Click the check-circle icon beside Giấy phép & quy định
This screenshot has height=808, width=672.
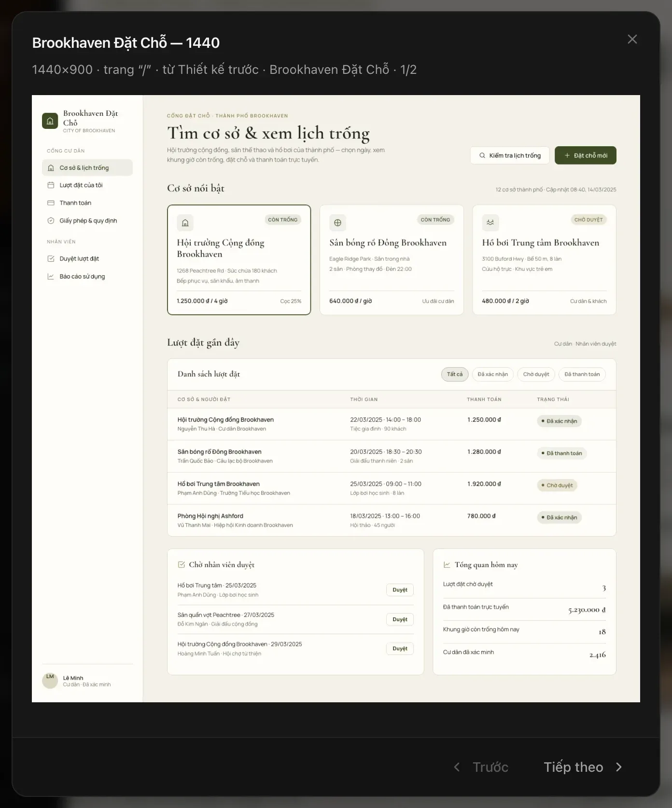pyautogui.click(x=51, y=221)
